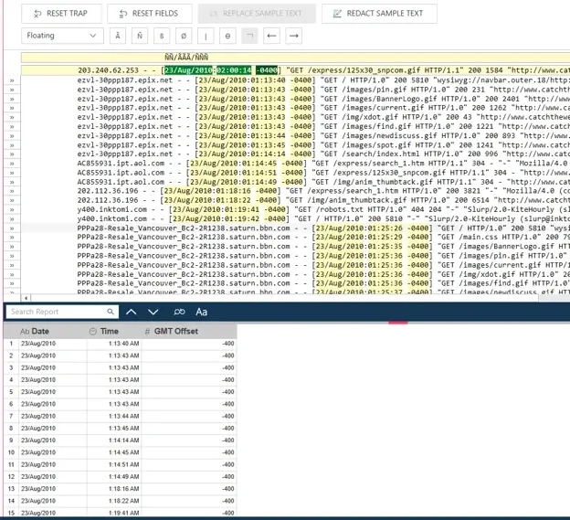Click IP 203.240.62.253 in sample line
Viewport: 570px width, 520px height.
tap(108, 70)
